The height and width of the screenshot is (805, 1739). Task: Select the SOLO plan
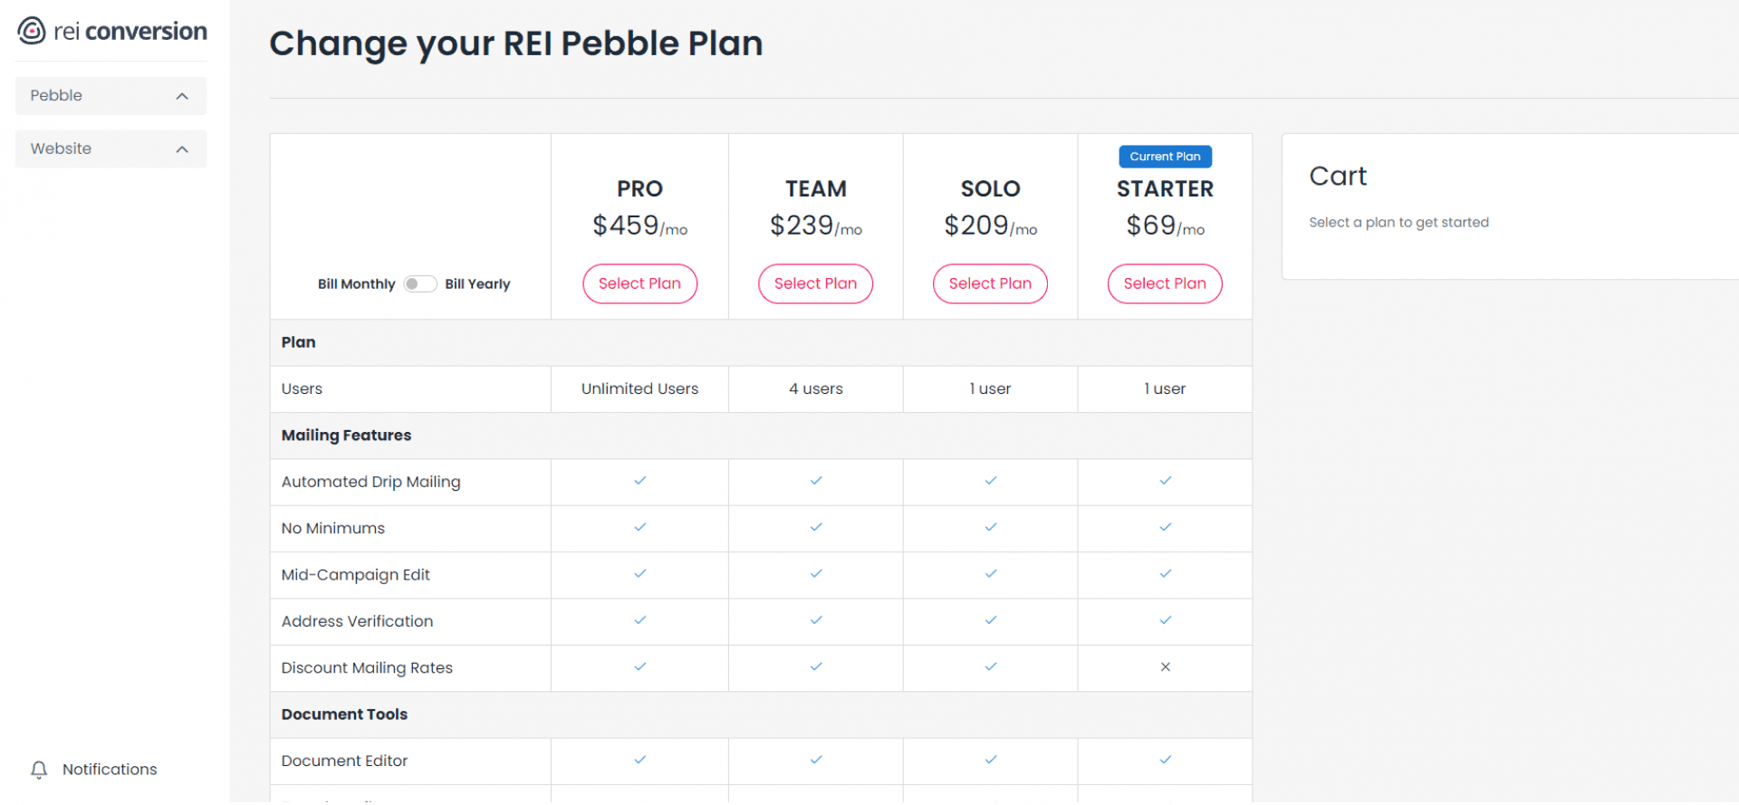(990, 284)
